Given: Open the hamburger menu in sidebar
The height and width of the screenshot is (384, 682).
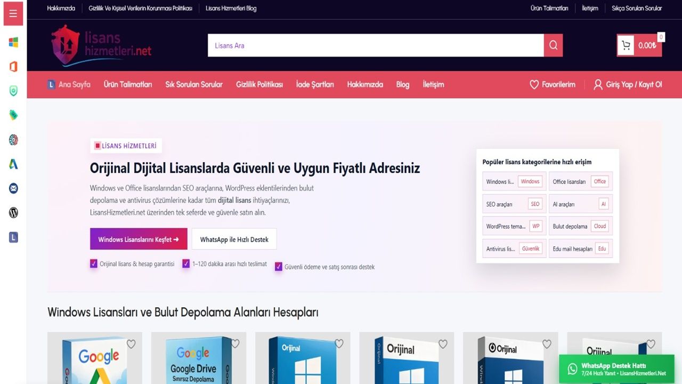Looking at the screenshot, I should point(13,14).
